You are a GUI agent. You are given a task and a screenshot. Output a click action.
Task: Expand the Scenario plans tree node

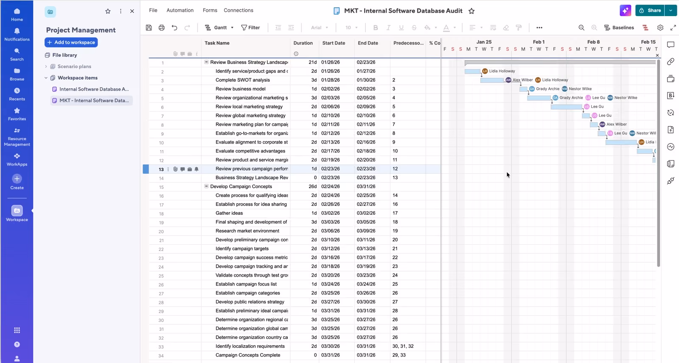(46, 67)
